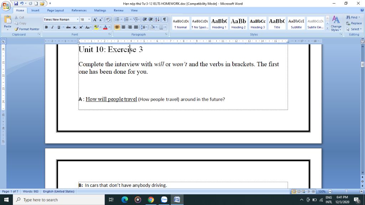Screen dimensions: 365x205
Task: Switch to the Mailings tab
Action: (100, 10)
